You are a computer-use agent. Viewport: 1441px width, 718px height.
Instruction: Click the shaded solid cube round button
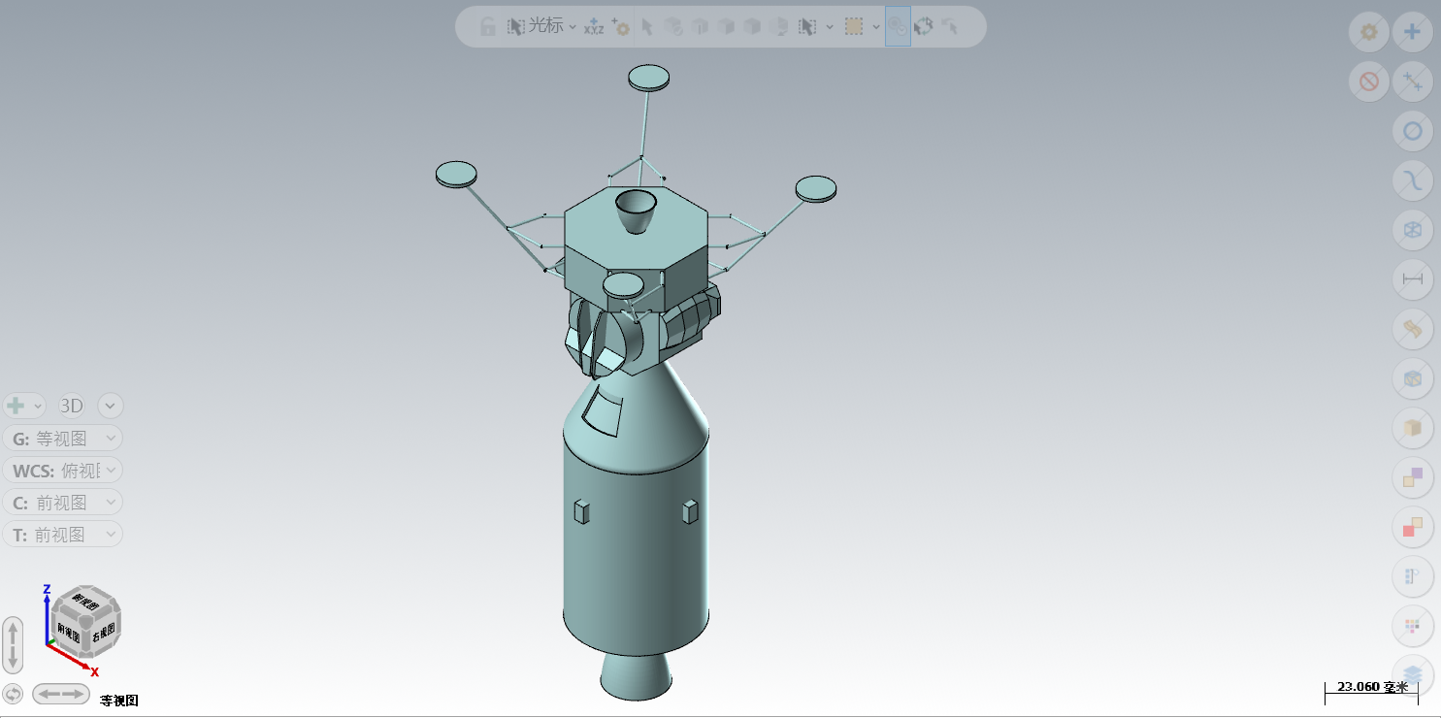pos(1413,378)
